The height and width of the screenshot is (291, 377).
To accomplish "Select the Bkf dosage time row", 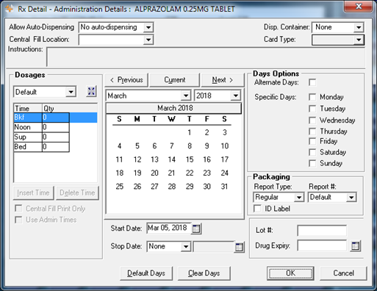I will [x=55, y=118].
